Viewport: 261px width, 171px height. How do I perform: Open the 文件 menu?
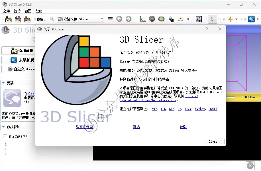coord(6,11)
